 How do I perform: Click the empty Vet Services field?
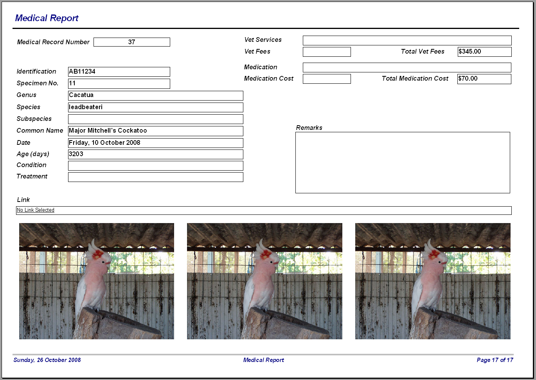point(407,40)
